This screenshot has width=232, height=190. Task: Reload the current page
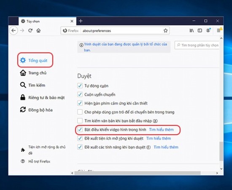(30, 31)
